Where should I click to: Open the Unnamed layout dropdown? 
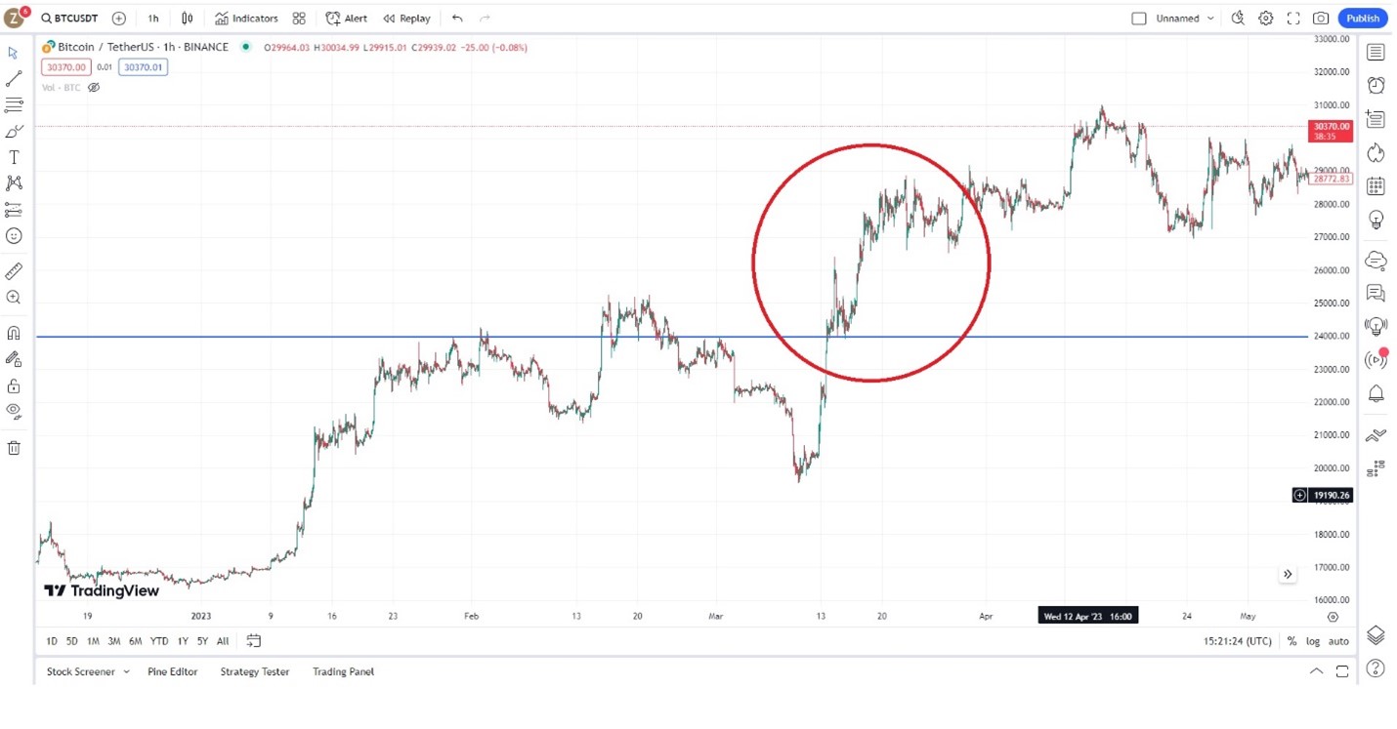tap(1185, 19)
